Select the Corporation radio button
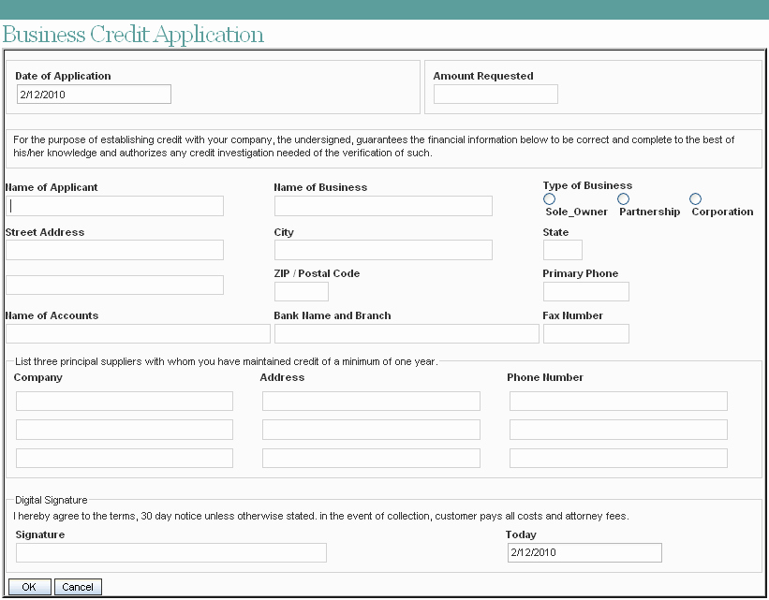 tap(695, 198)
